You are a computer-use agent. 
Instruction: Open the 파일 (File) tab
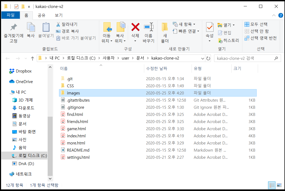click(11, 15)
